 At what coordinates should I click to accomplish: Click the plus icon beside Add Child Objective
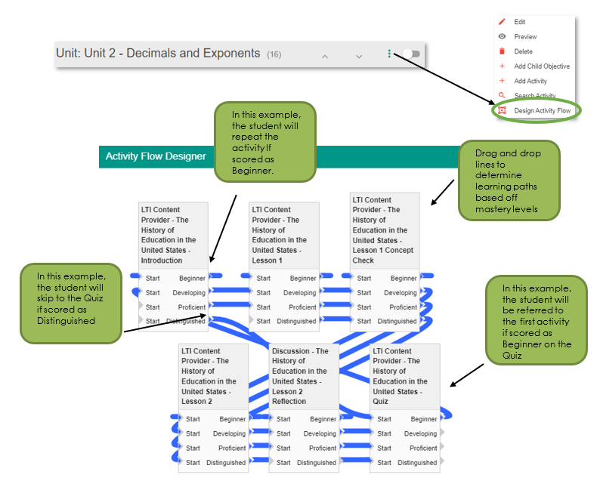pyautogui.click(x=502, y=66)
